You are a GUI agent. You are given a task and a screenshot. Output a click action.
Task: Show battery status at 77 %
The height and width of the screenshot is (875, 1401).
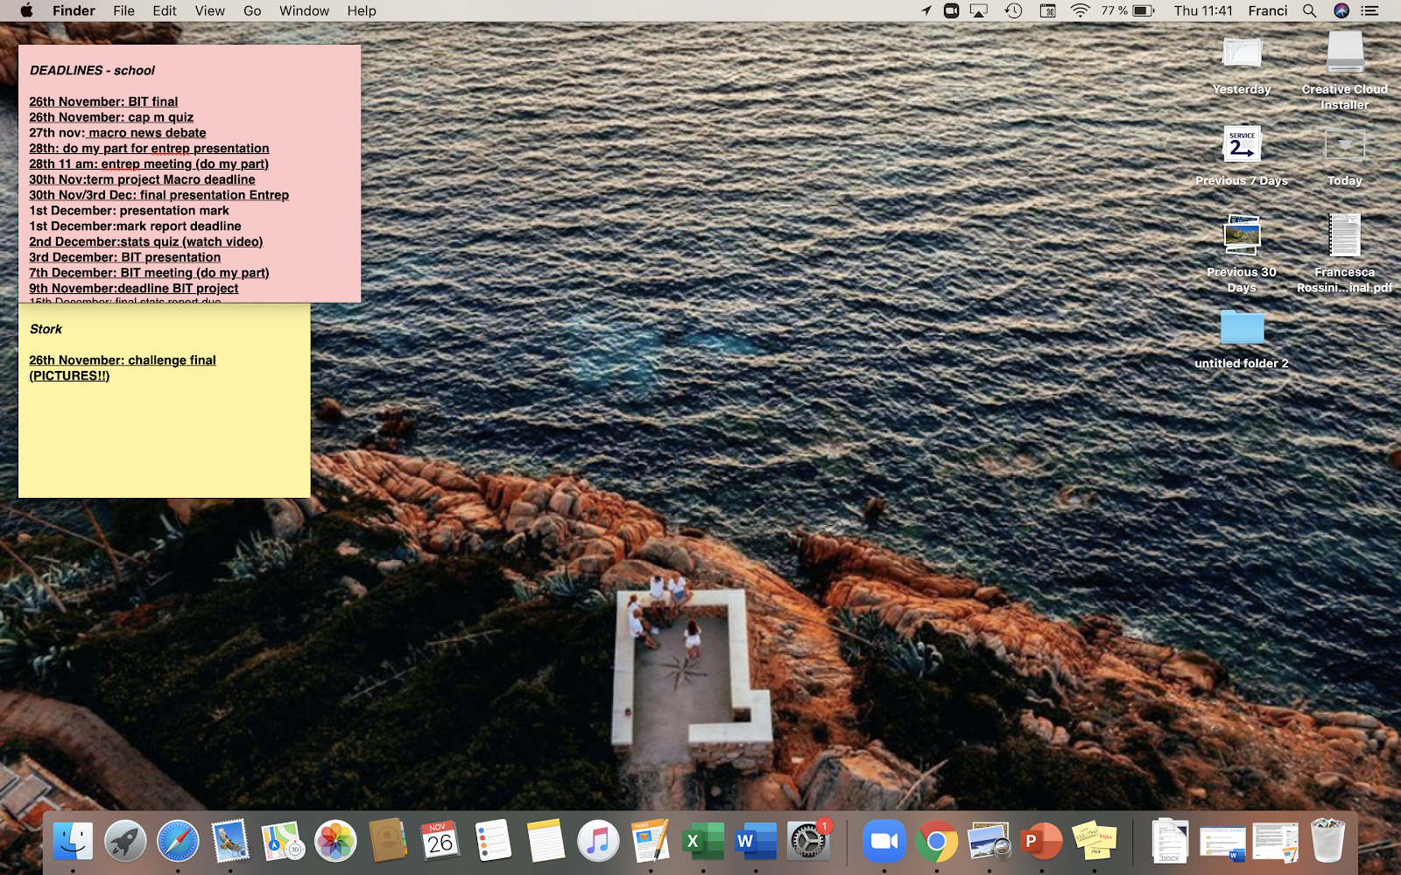[x=1128, y=10]
